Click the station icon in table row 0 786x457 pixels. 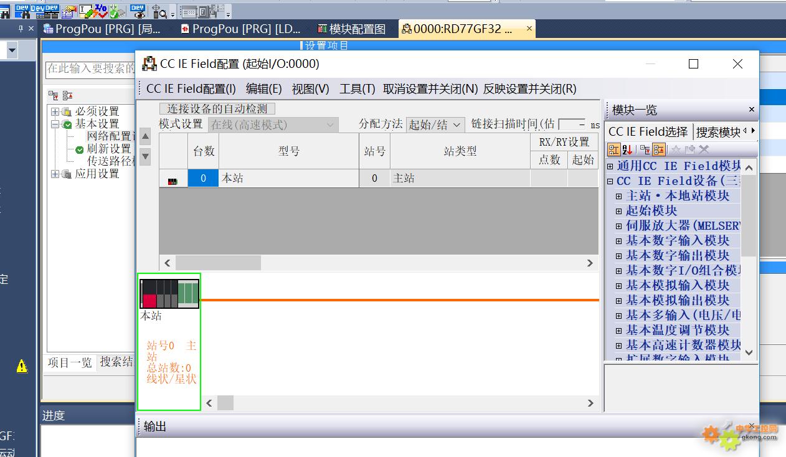point(173,181)
